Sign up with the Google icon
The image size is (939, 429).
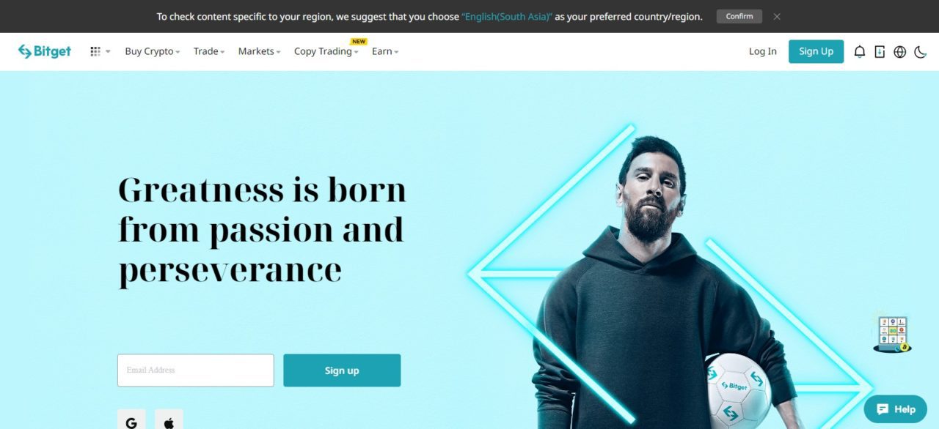131,422
